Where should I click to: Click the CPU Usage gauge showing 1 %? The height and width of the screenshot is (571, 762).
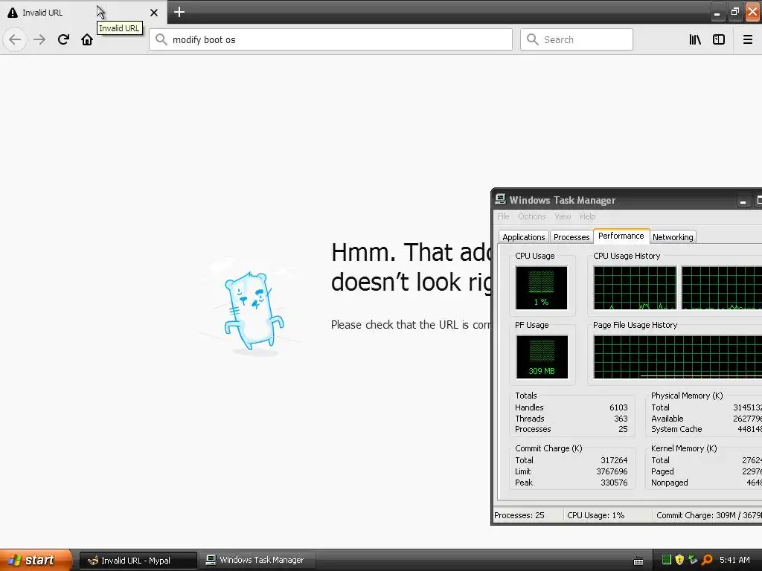pos(542,288)
